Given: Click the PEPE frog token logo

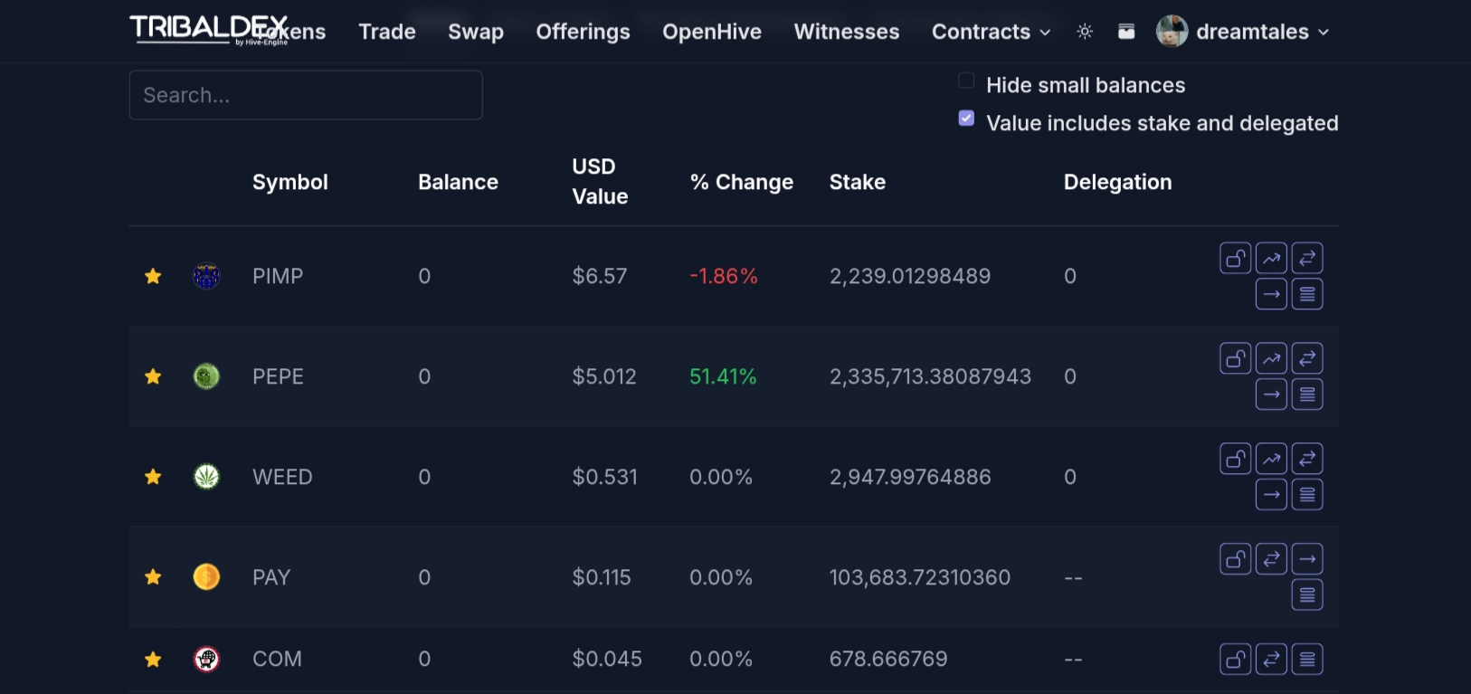Looking at the screenshot, I should [206, 376].
